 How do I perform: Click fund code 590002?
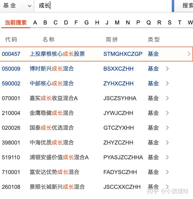[x=11, y=83]
